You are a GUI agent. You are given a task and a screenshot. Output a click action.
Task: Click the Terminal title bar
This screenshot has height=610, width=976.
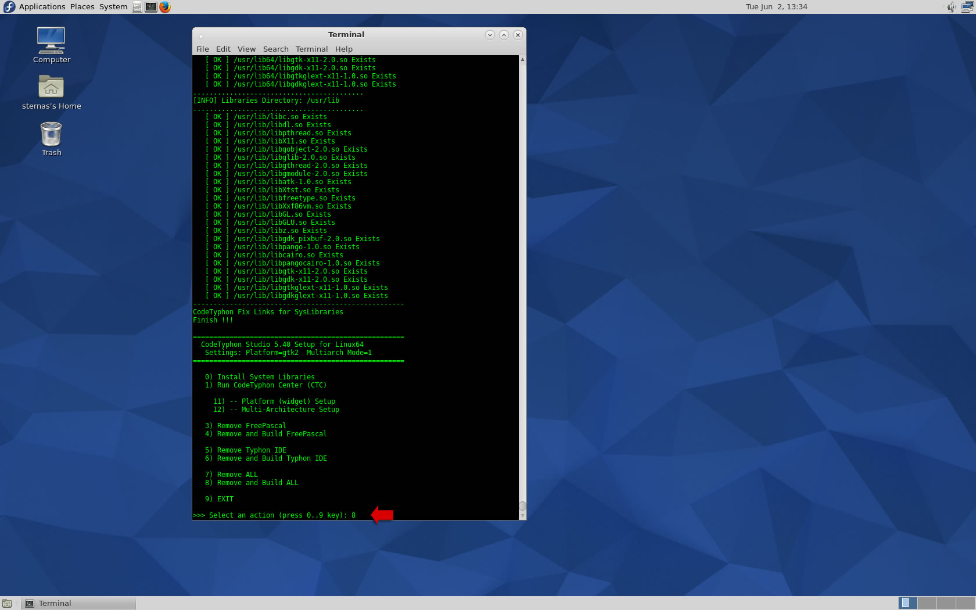(x=346, y=35)
